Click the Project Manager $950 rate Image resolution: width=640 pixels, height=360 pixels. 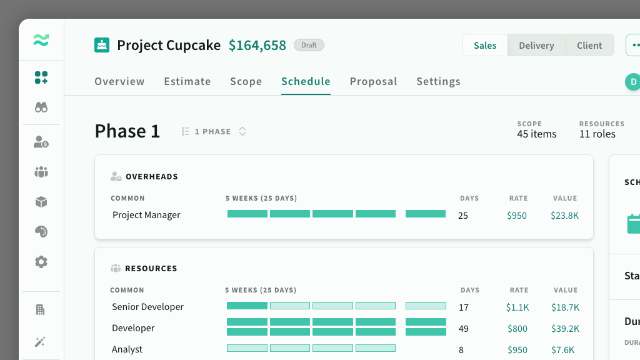[517, 216]
